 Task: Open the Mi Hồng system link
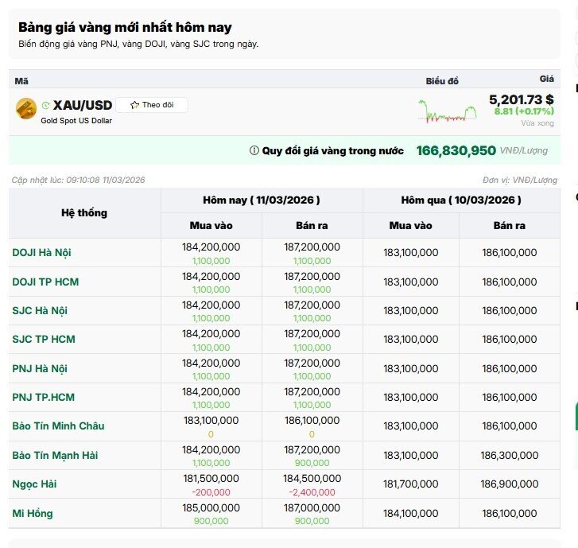tap(33, 513)
